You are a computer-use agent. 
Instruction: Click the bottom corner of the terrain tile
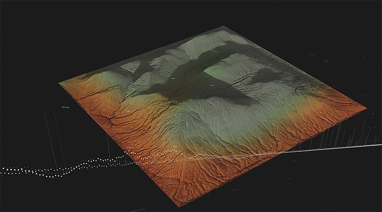[x=179, y=206]
